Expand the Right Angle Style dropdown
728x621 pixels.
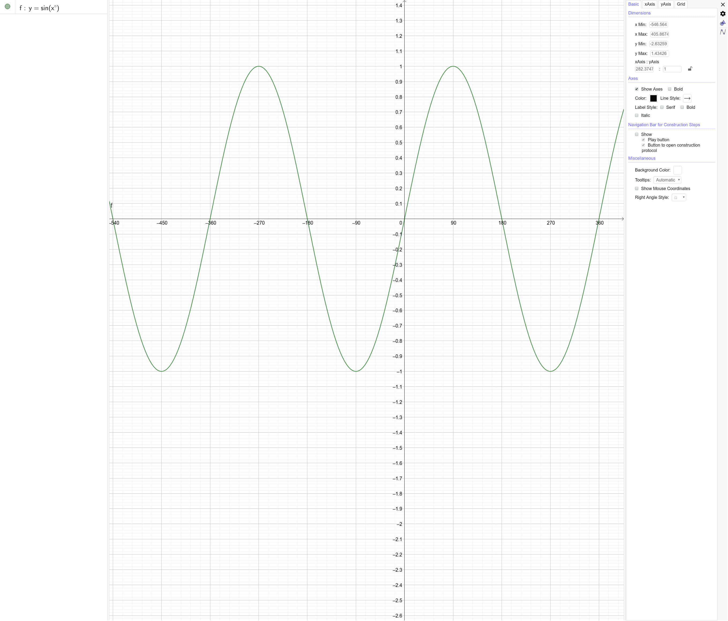point(679,198)
